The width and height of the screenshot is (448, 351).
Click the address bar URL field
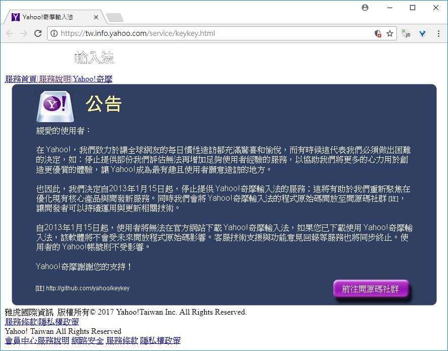[x=212, y=33]
